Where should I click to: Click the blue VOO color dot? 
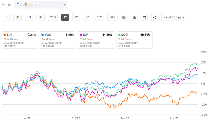click(x=43, y=35)
